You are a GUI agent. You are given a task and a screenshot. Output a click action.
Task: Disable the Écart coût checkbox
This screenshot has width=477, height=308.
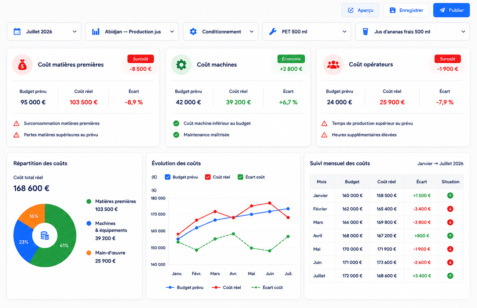tap(240, 177)
